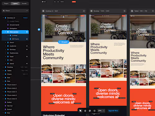Click the stack icon beside the Testimonials layer
Viewport: 155px width, 116px height.
(x=8, y=53)
